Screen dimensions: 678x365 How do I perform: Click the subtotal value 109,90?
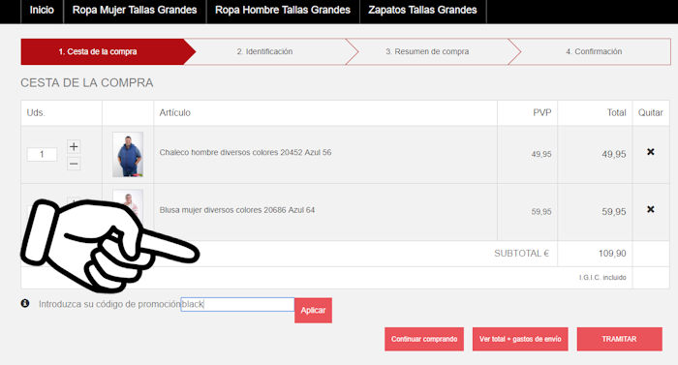612,254
